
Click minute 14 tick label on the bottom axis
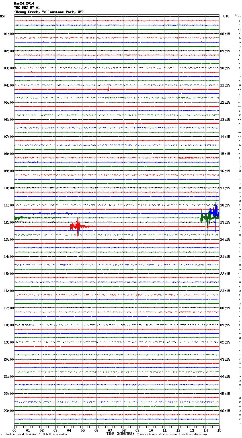206,430
